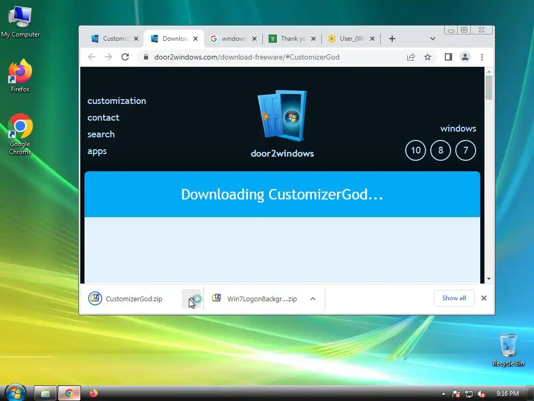Close the Customiz tab

coord(136,39)
